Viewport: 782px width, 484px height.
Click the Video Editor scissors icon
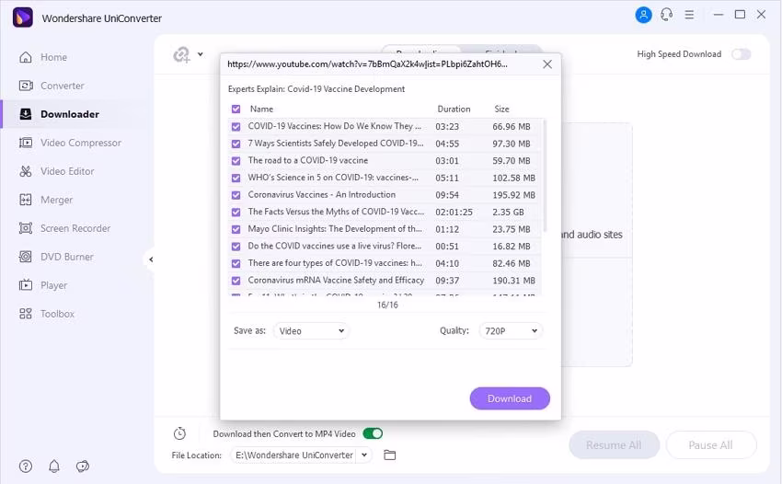point(26,171)
